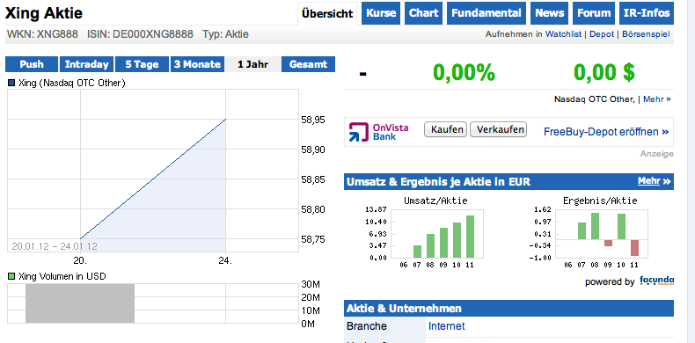Click the 58,95 axis label
Screen dimensions: 695x343
[x=313, y=120]
